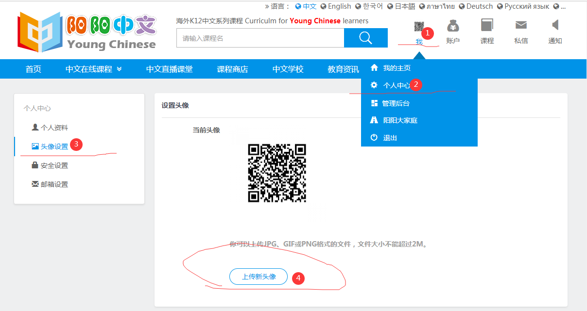
Task: Switch language to Русский язык
Action: 527,6
